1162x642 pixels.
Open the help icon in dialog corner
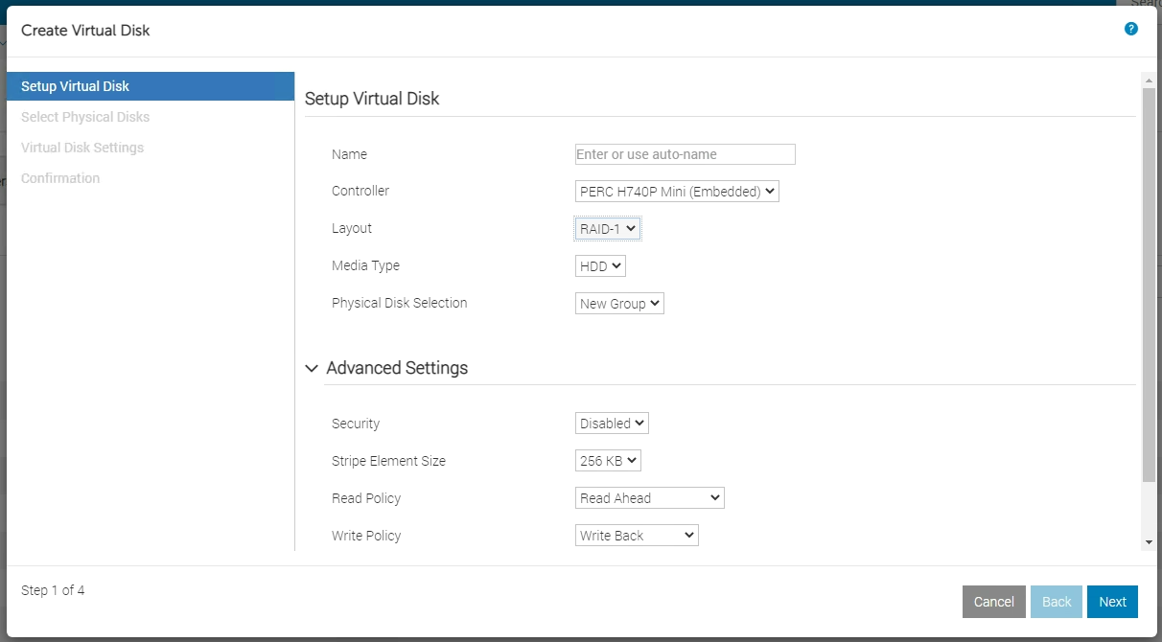[x=1131, y=29]
